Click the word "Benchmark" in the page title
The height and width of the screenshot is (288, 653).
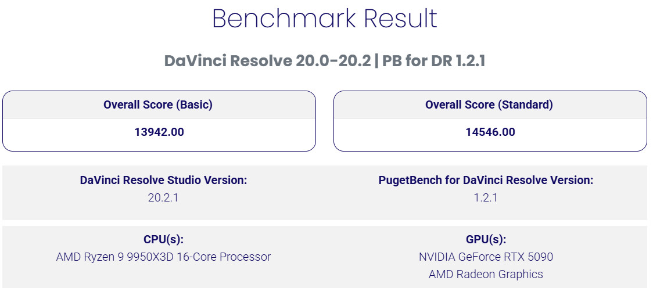point(285,19)
